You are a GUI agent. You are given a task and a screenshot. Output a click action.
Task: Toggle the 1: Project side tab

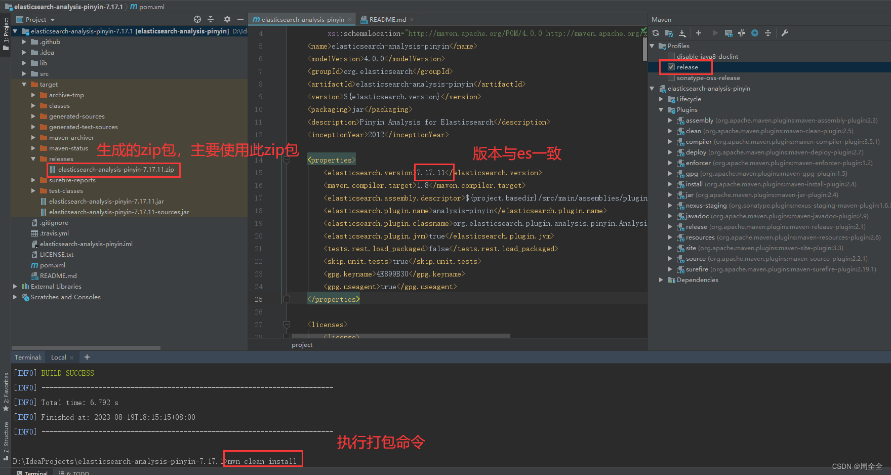(x=6, y=34)
